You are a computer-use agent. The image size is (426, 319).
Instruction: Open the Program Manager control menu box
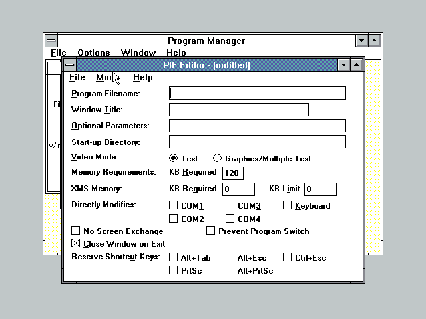point(51,41)
